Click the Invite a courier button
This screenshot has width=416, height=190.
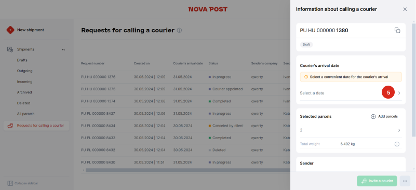click(377, 181)
